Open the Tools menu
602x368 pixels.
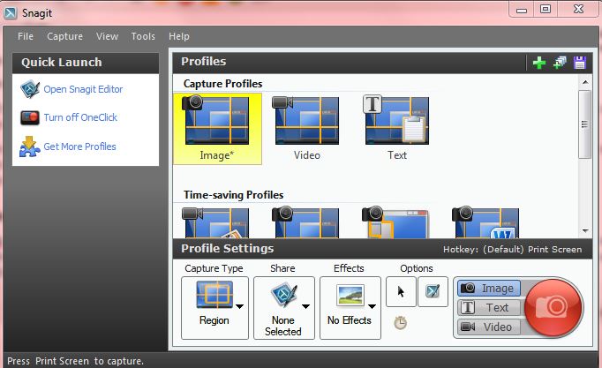pos(143,36)
